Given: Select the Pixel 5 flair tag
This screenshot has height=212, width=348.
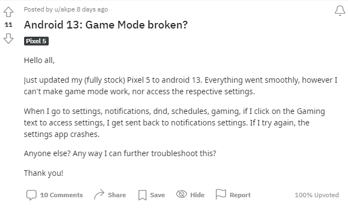Looking at the screenshot, I should pos(36,41).
